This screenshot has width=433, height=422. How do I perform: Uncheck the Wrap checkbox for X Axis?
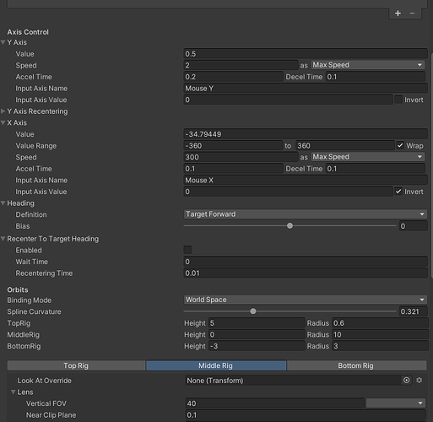coord(400,145)
